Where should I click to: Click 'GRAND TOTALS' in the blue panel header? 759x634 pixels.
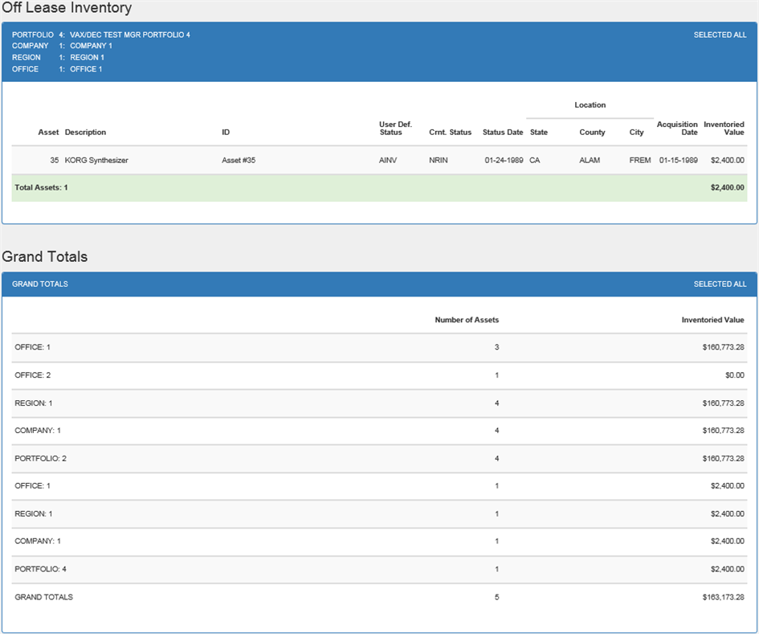point(39,284)
